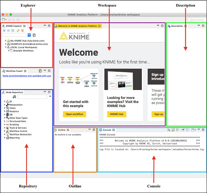Image resolution: width=207 pixels, height=193 pixels.
Task: Click the Node Repository search field
Action: pos(32,97)
